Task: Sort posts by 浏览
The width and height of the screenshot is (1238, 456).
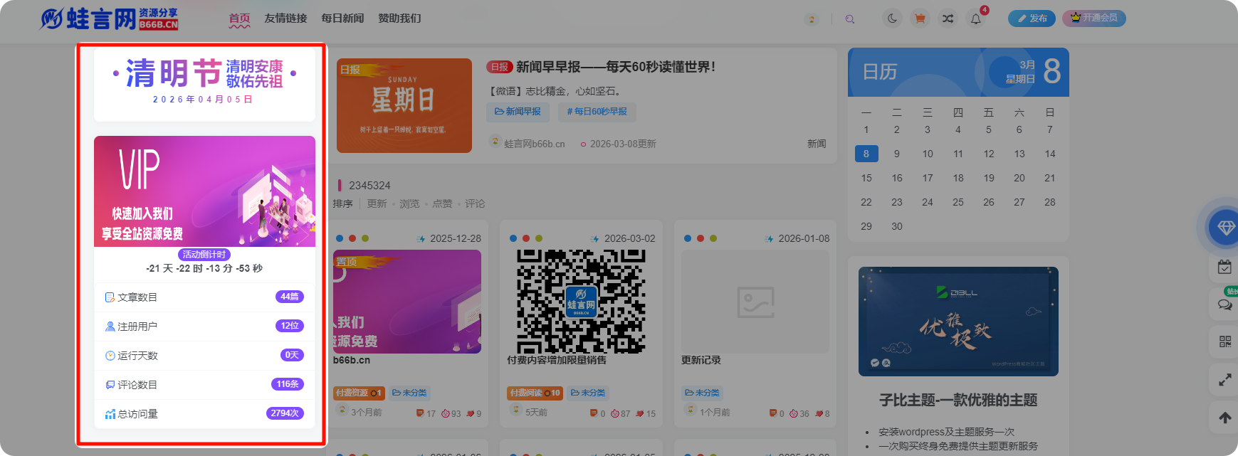Action: coord(409,203)
